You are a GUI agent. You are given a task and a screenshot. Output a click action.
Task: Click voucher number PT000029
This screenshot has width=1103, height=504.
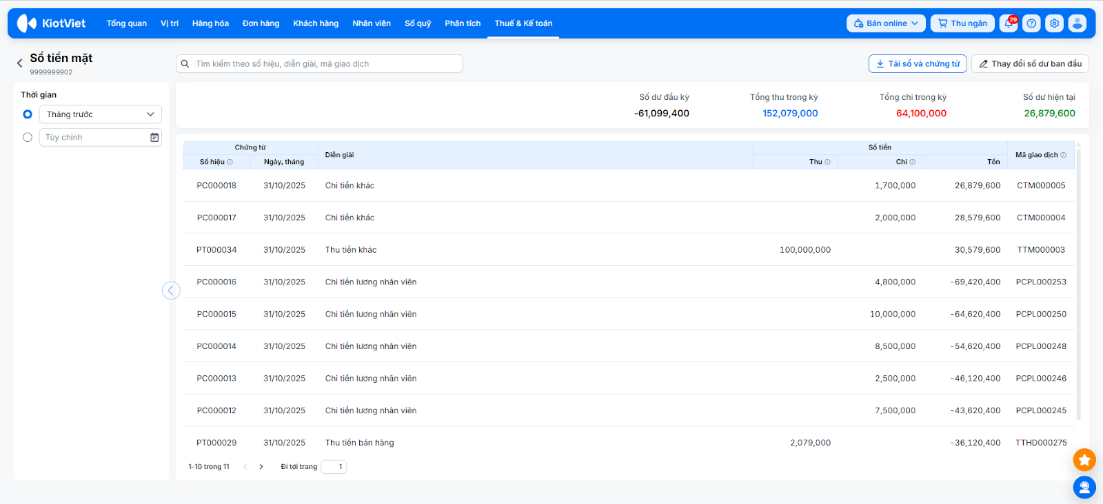coord(216,443)
